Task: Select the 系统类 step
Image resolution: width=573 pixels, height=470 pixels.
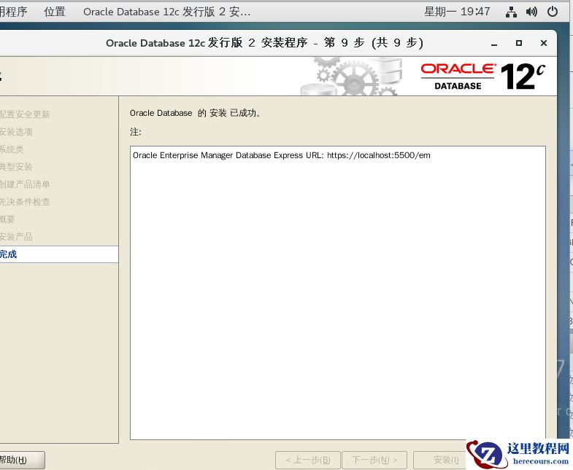Action: point(12,149)
